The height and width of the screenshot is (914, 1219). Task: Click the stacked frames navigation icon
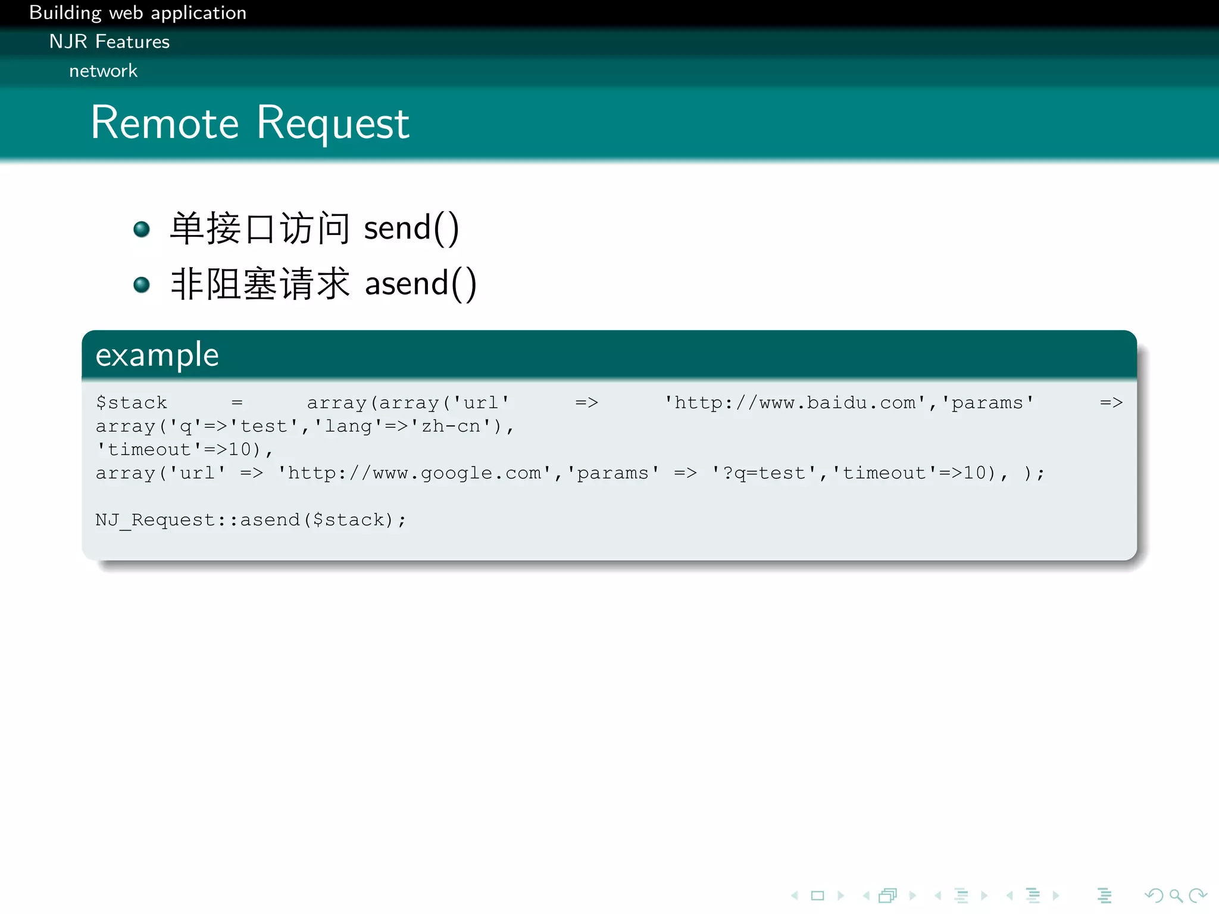888,896
